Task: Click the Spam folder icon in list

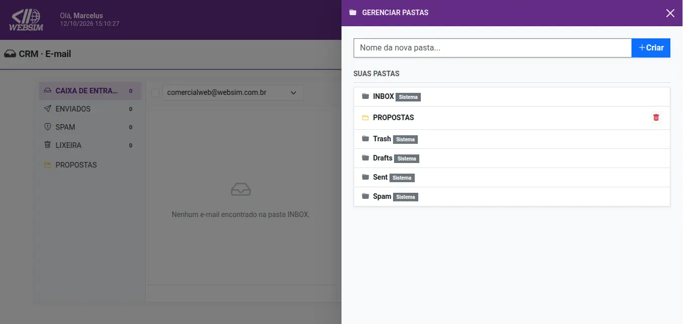Action: [366, 196]
